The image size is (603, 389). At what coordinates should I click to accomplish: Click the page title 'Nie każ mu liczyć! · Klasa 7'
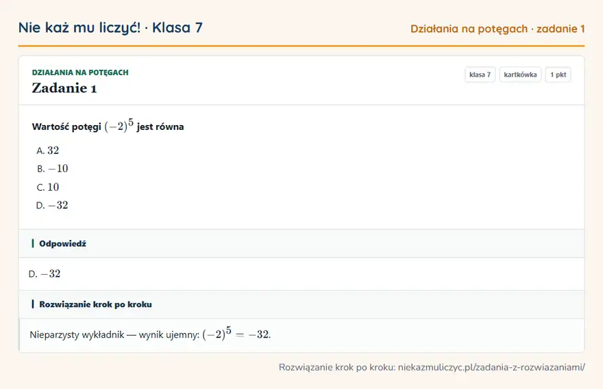point(110,27)
